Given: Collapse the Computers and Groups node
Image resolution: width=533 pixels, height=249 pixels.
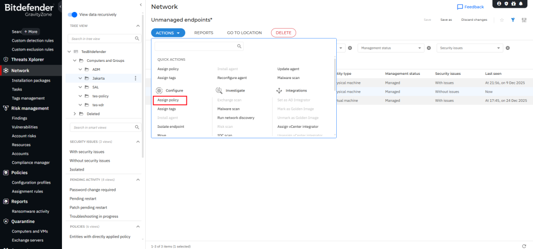Looking at the screenshot, I should 74,60.
